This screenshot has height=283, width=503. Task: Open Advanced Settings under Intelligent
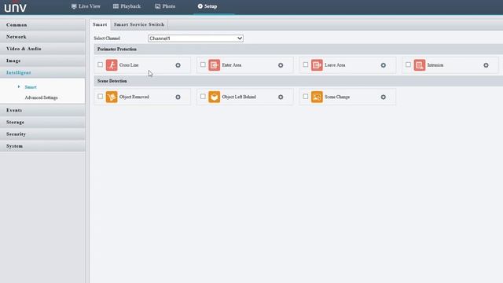[x=41, y=97]
